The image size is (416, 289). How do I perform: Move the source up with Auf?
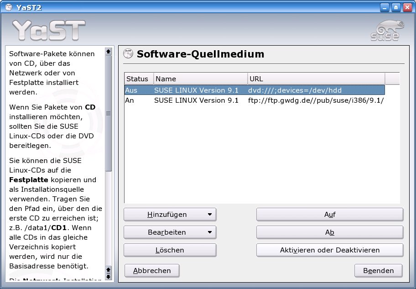(330, 215)
